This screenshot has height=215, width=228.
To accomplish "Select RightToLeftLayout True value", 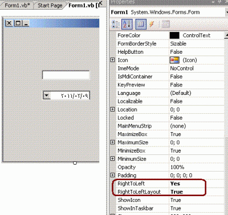I will pyautogui.click(x=197, y=192).
